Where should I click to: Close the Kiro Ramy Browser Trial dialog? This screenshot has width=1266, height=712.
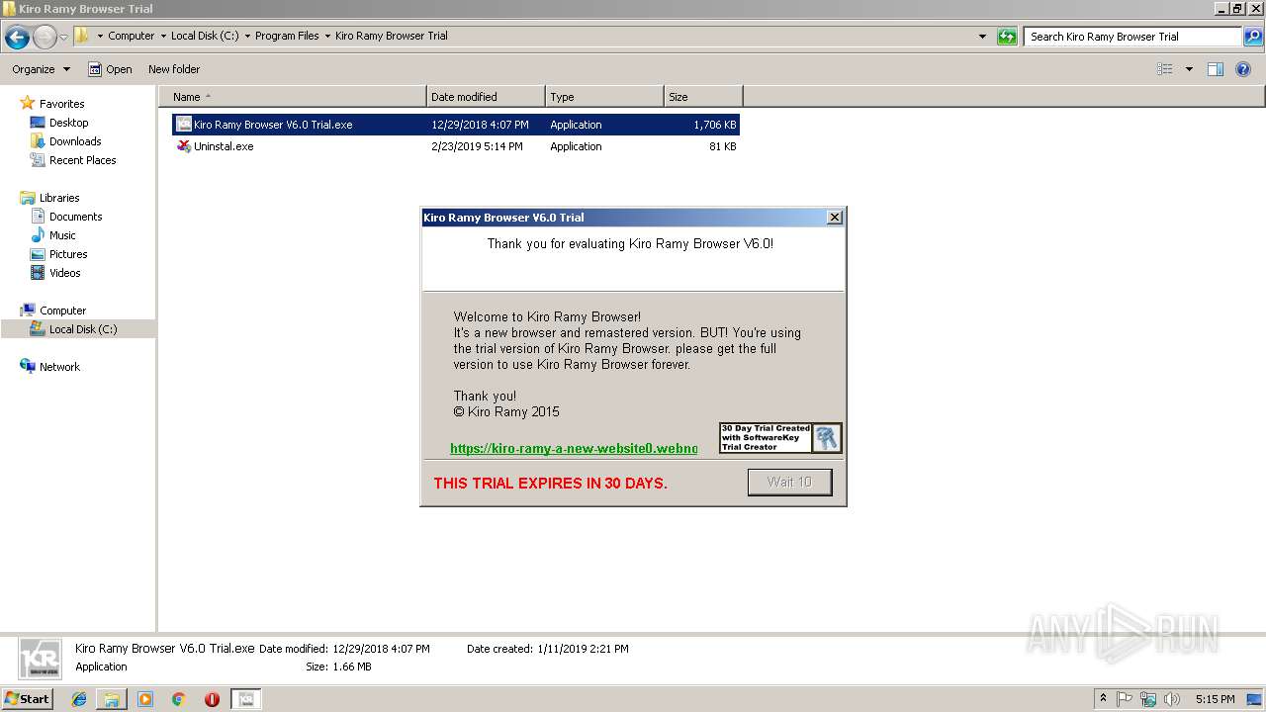pyautogui.click(x=834, y=218)
